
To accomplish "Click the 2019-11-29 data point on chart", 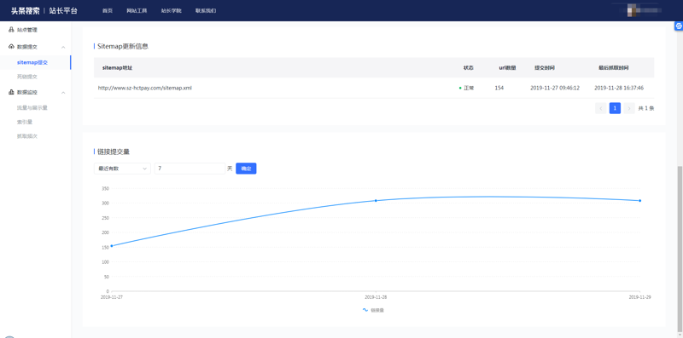I will [x=639, y=201].
